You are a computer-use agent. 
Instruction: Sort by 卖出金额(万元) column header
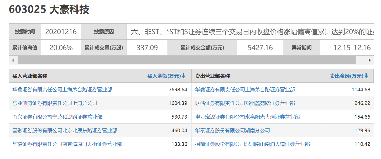point(349,76)
